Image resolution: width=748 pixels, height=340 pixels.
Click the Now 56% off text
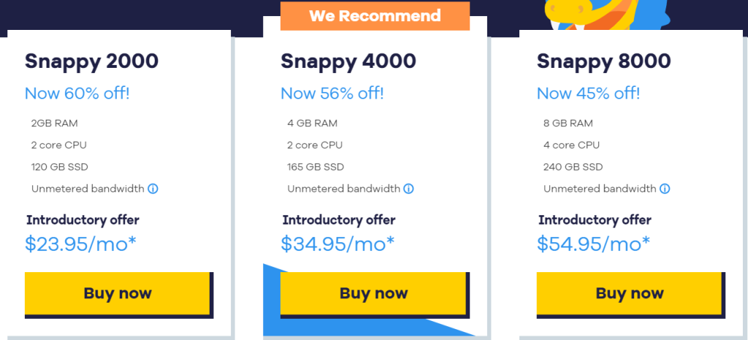(x=332, y=93)
